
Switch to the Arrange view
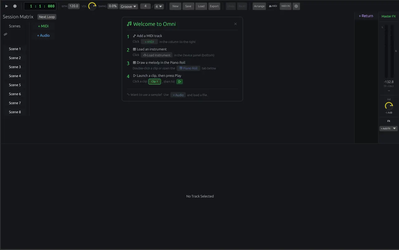tap(259, 6)
